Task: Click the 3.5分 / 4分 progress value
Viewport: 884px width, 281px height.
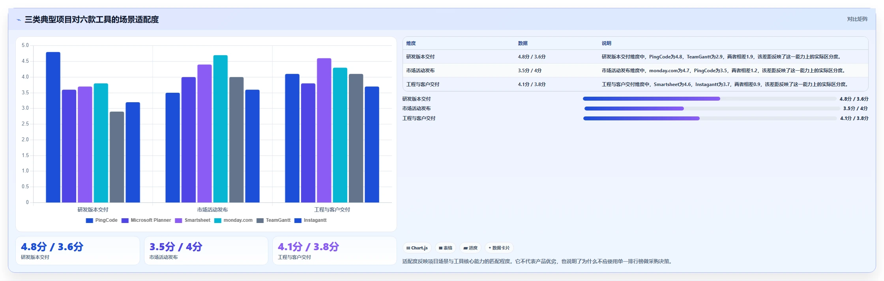Action: (x=856, y=109)
